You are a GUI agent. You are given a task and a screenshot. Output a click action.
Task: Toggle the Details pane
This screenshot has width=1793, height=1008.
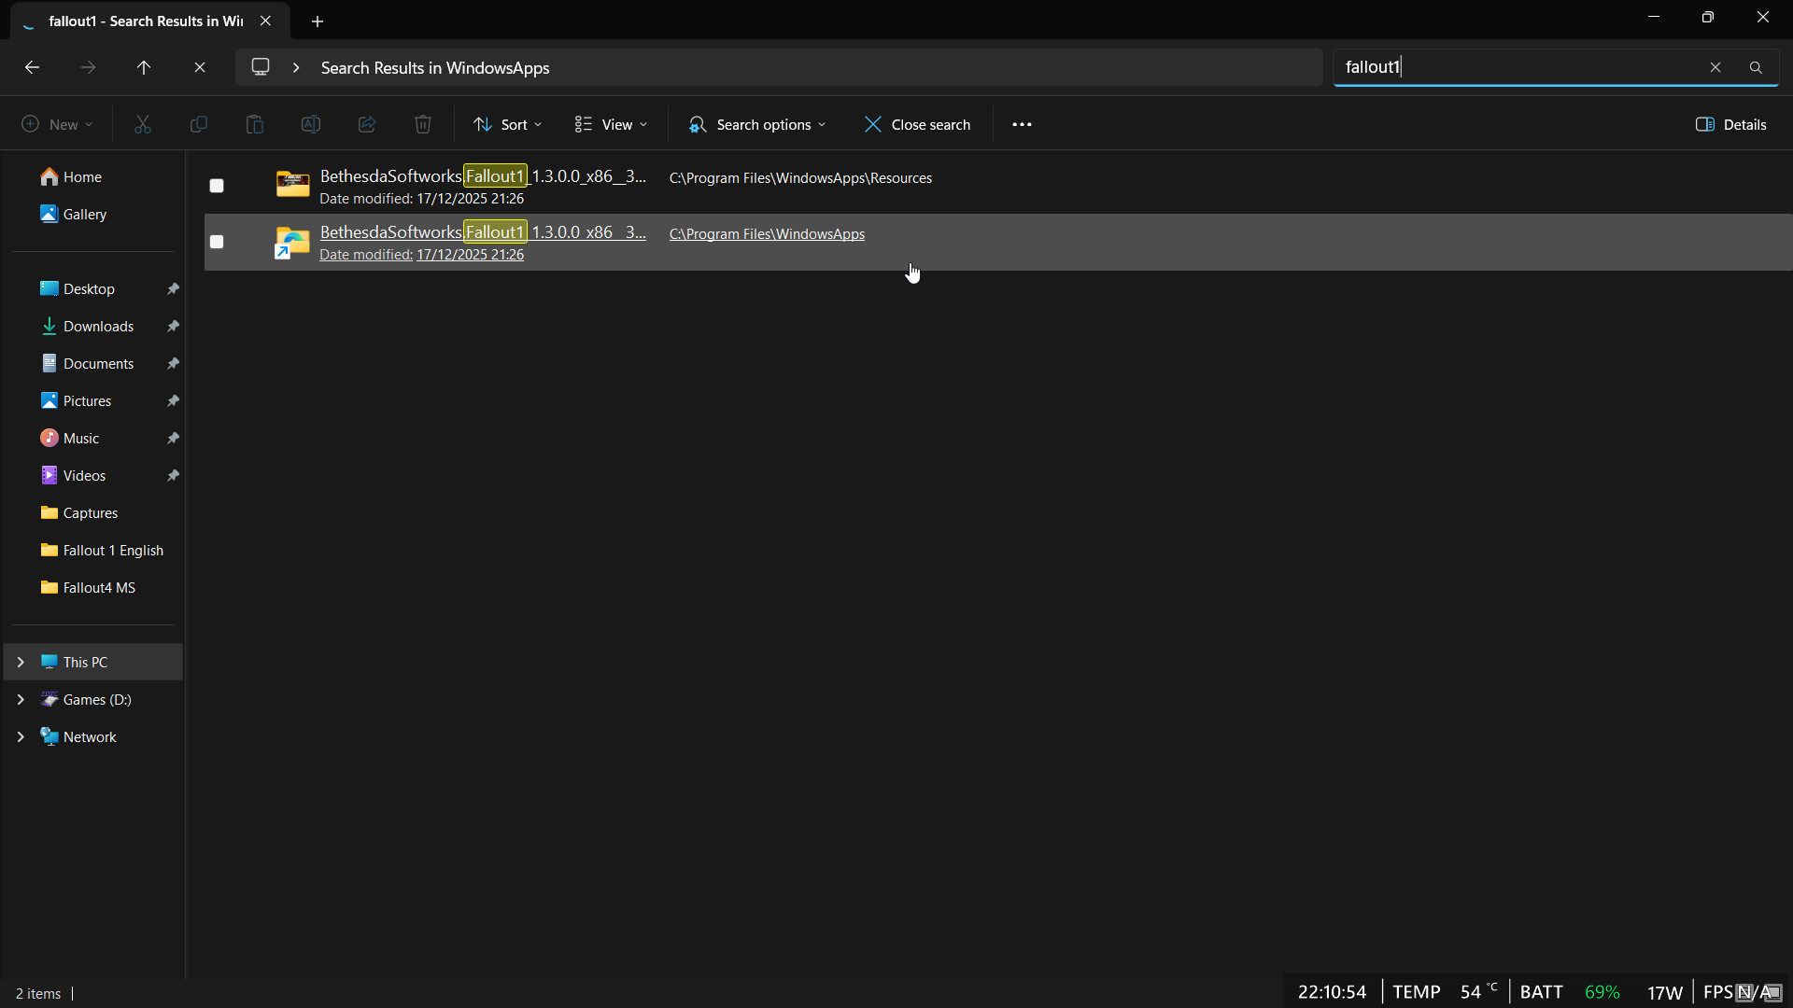[1731, 124]
